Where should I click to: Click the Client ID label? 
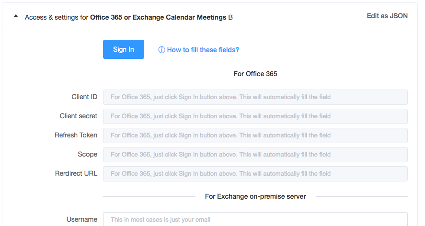point(84,97)
